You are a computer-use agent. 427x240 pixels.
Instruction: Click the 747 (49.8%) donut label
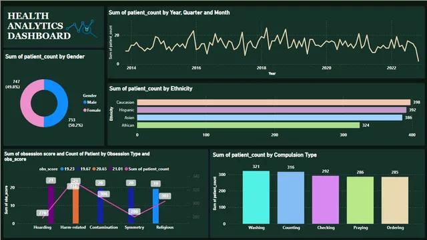(13, 84)
